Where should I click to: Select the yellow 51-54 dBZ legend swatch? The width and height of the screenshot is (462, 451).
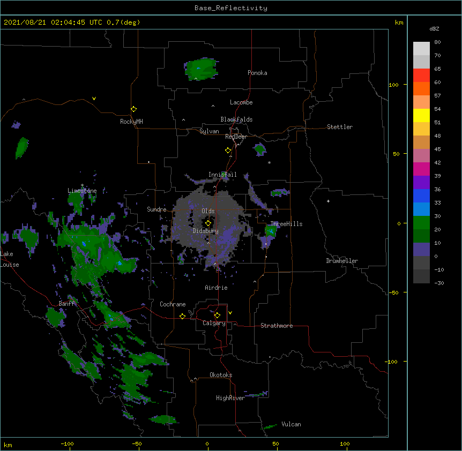click(x=421, y=115)
